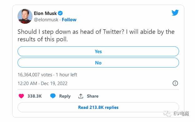The width and height of the screenshot is (195, 122).
Task: Click the Reply text label
Action: click(x=65, y=96)
